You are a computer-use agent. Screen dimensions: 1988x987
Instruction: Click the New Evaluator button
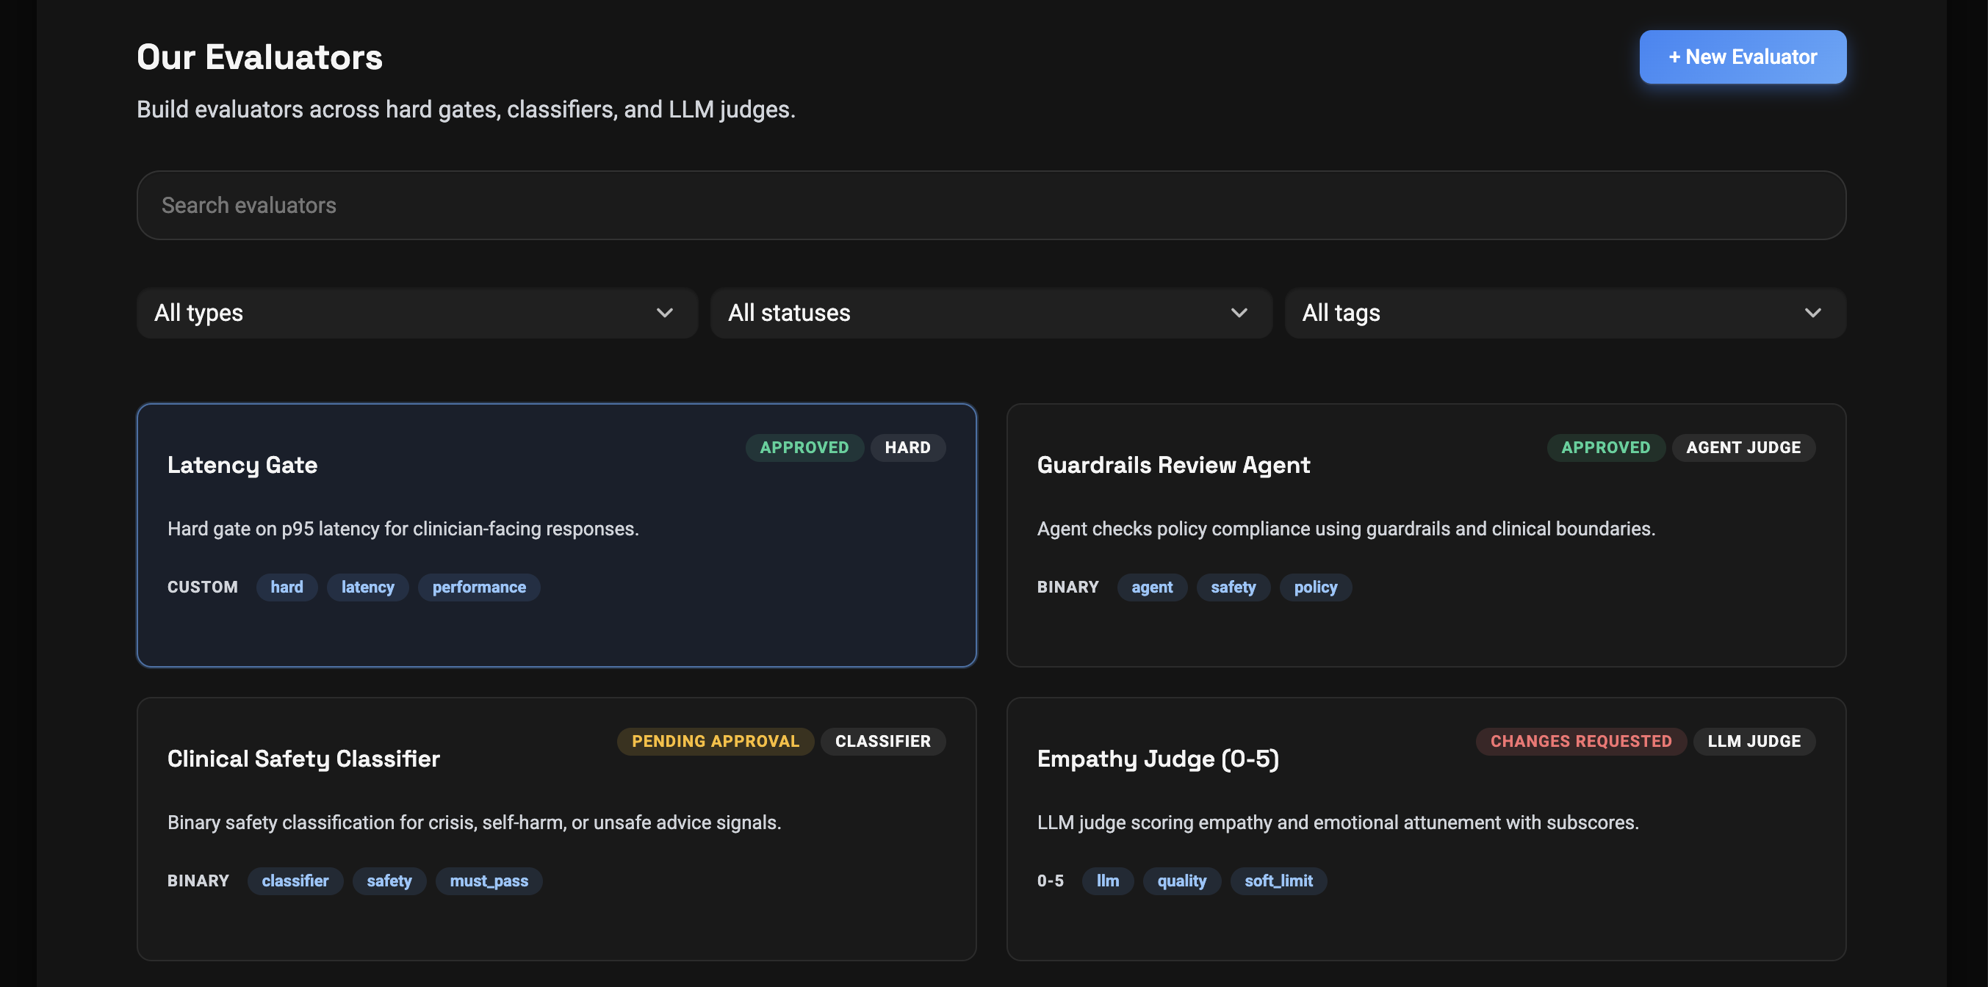coord(1742,57)
